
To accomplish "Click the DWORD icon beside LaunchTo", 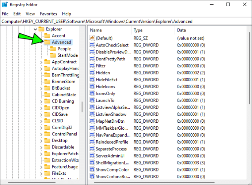I will (92, 100).
